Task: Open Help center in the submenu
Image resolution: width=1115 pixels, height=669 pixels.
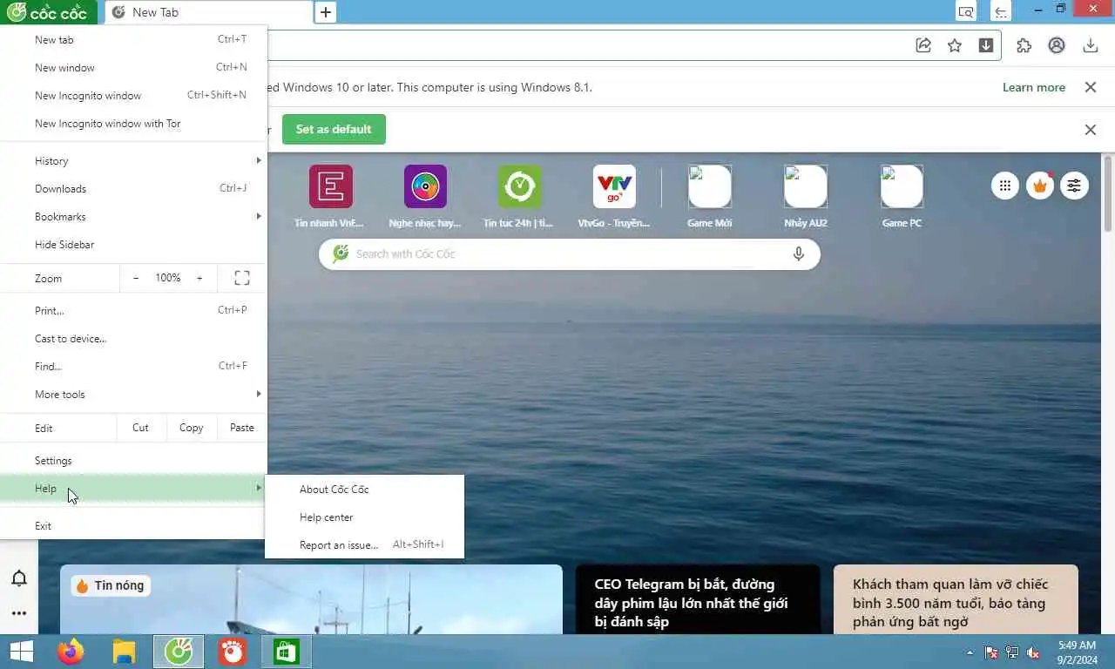Action: [364, 517]
